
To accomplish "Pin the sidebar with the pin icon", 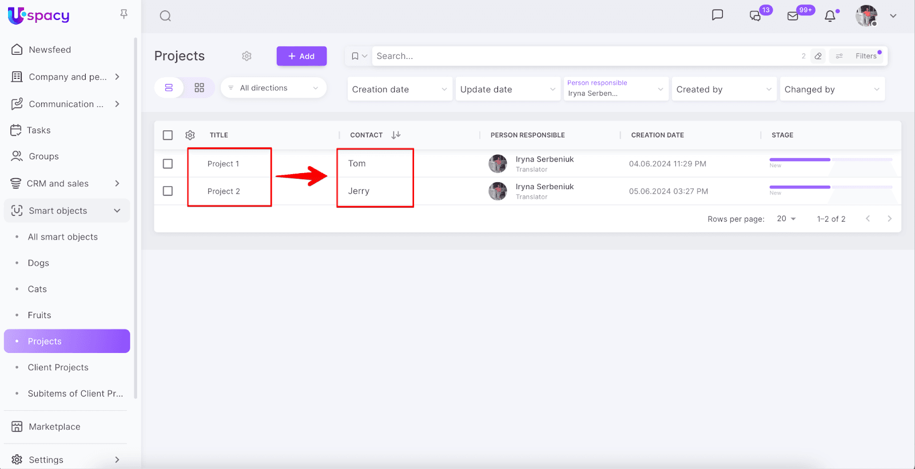I will [x=124, y=14].
